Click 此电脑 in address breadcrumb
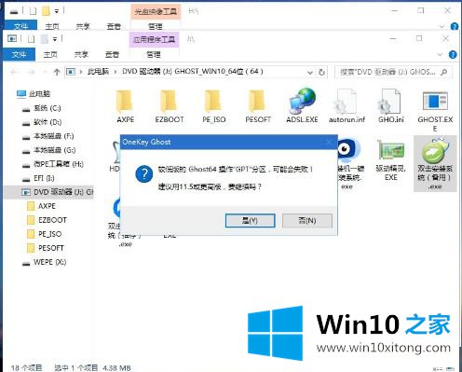Image resolution: width=462 pixels, height=372 pixels. point(98,72)
